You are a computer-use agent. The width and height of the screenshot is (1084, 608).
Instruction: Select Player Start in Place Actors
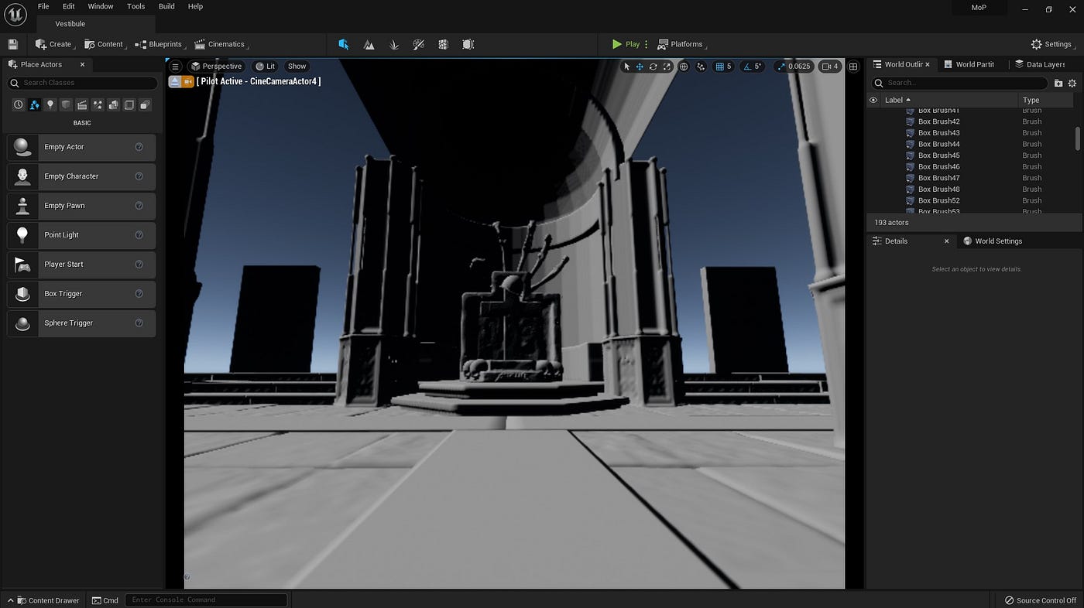click(81, 265)
